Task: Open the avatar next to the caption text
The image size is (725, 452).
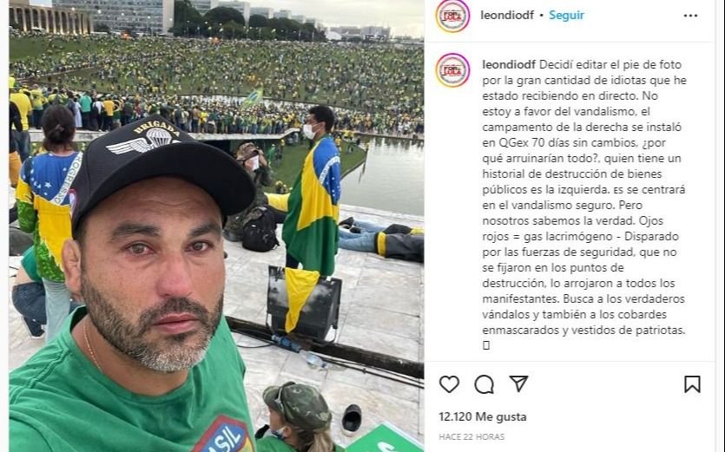Action: coord(452,70)
